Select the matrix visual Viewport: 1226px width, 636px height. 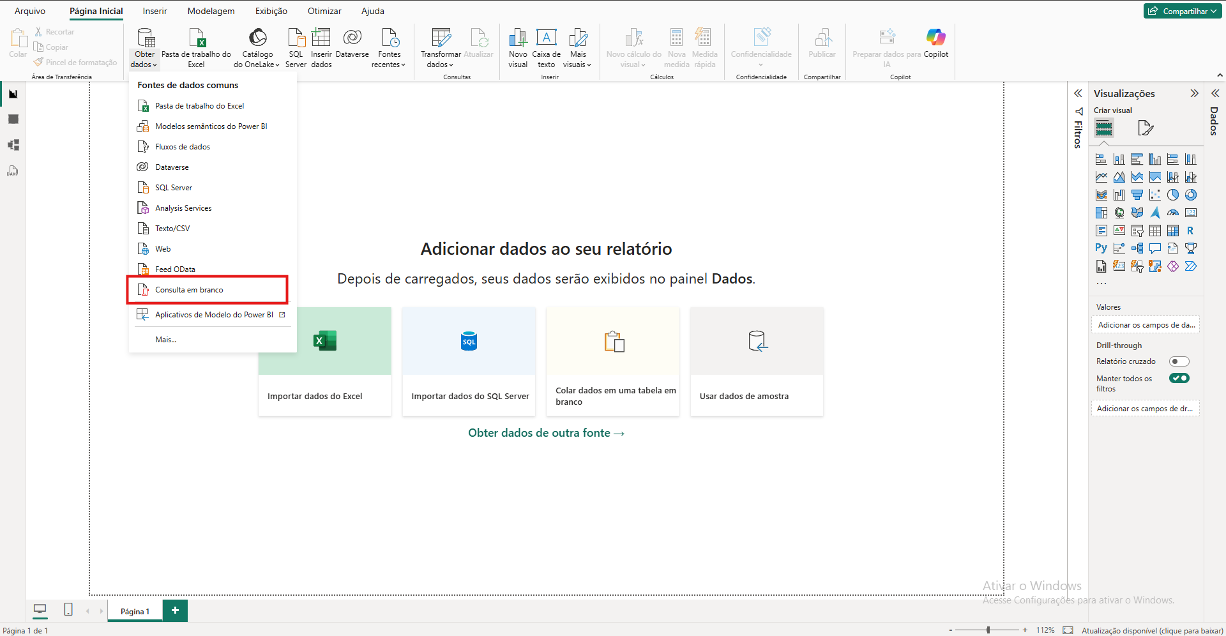pos(1173,231)
